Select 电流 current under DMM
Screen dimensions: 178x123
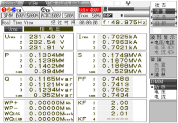point(160,97)
